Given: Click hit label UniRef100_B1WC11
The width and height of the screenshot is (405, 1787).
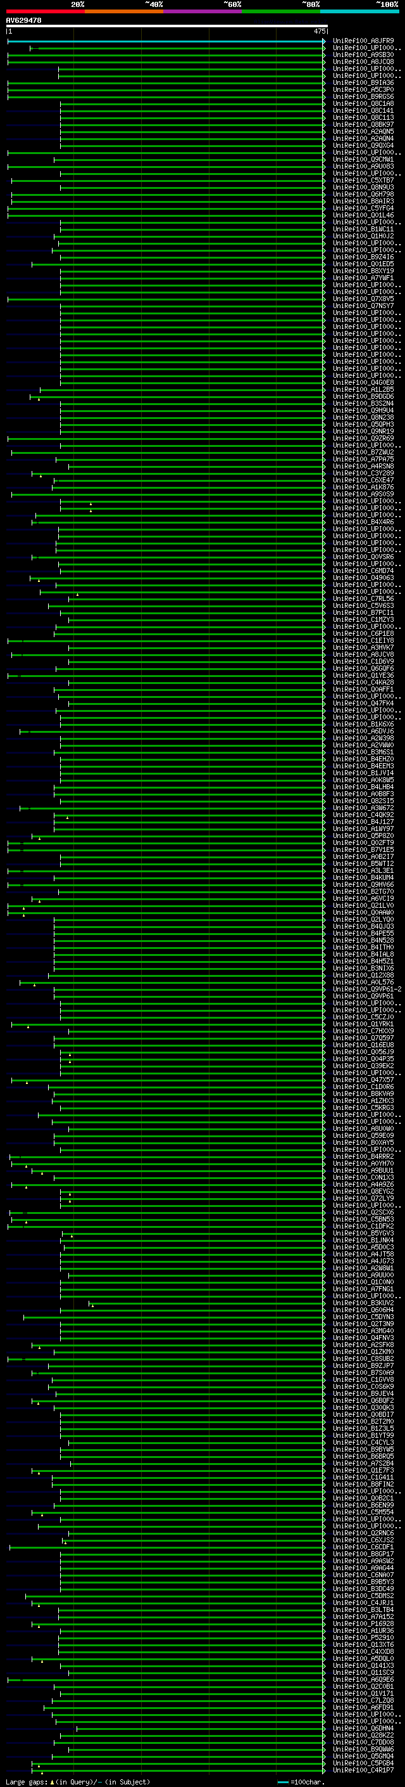Looking at the screenshot, I should pyautogui.click(x=363, y=229).
